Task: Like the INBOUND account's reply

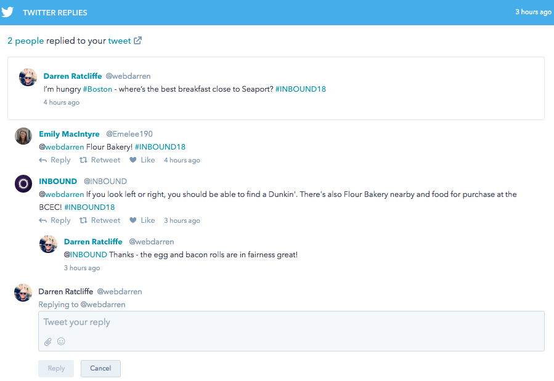Action: coord(142,220)
